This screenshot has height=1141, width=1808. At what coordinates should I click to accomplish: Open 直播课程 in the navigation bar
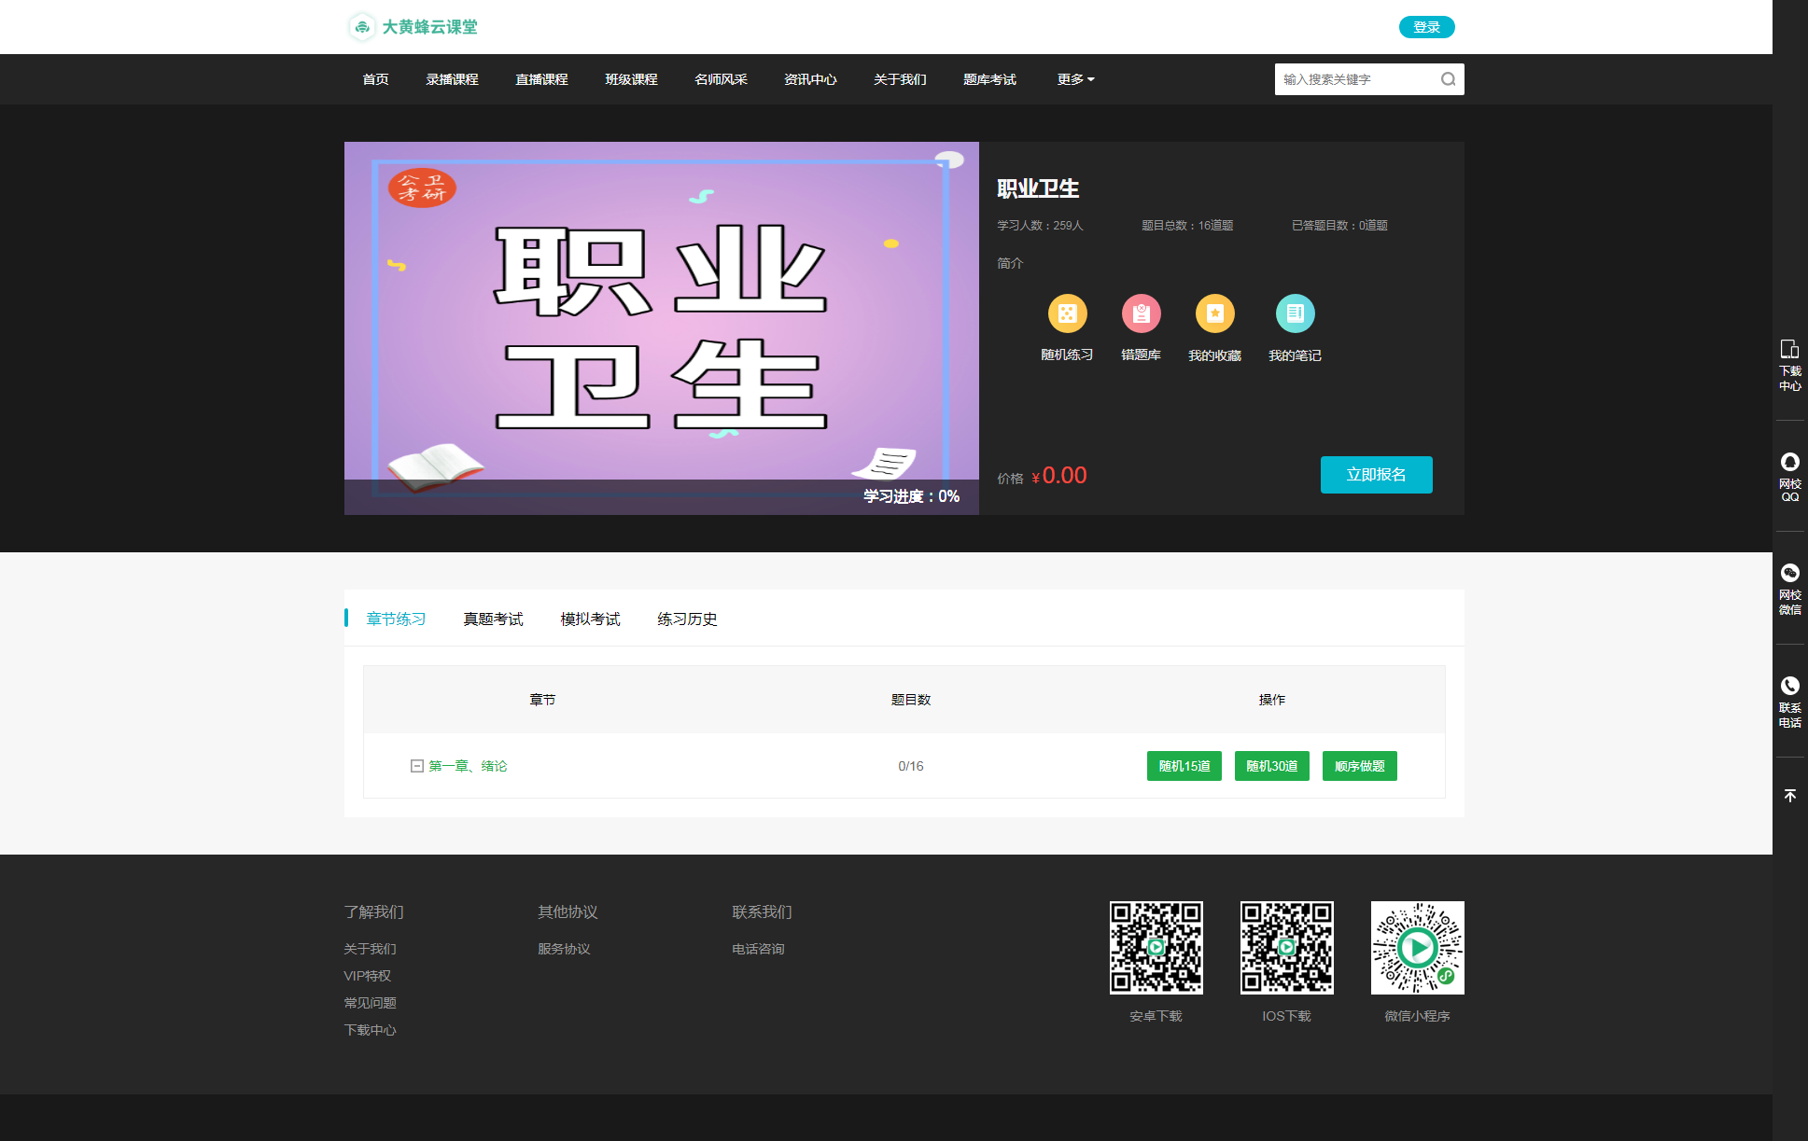pyautogui.click(x=541, y=79)
